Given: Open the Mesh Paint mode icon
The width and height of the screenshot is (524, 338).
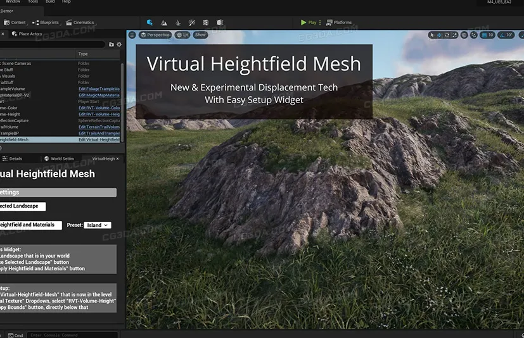Looking at the screenshot, I should (x=192, y=22).
